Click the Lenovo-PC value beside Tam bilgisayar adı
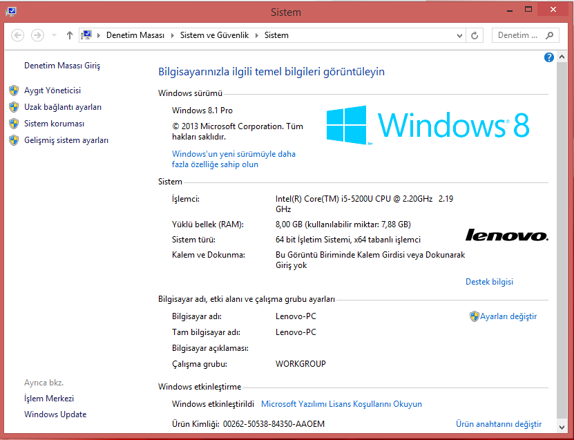574x440 pixels. tap(296, 332)
